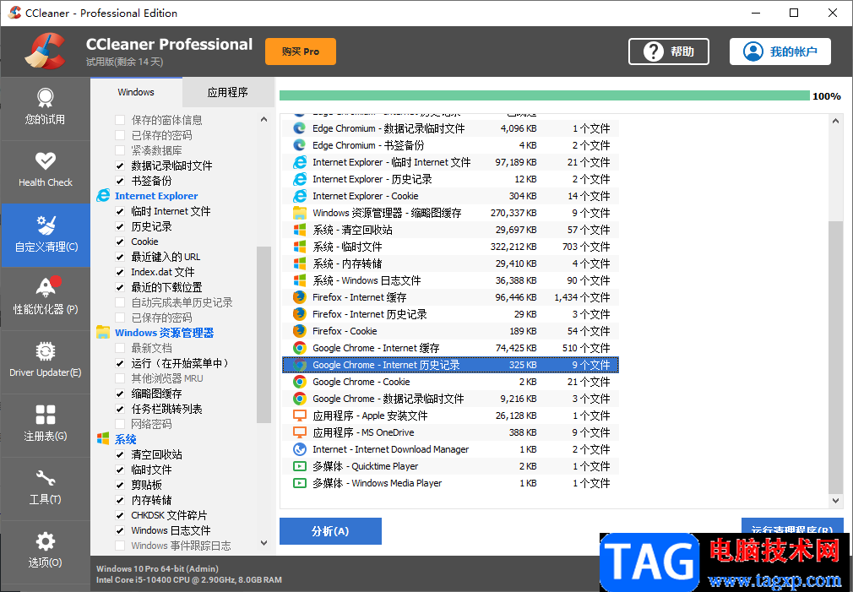The width and height of the screenshot is (853, 592).
Task: Switch to the 应用程序 tab
Action: click(x=228, y=92)
